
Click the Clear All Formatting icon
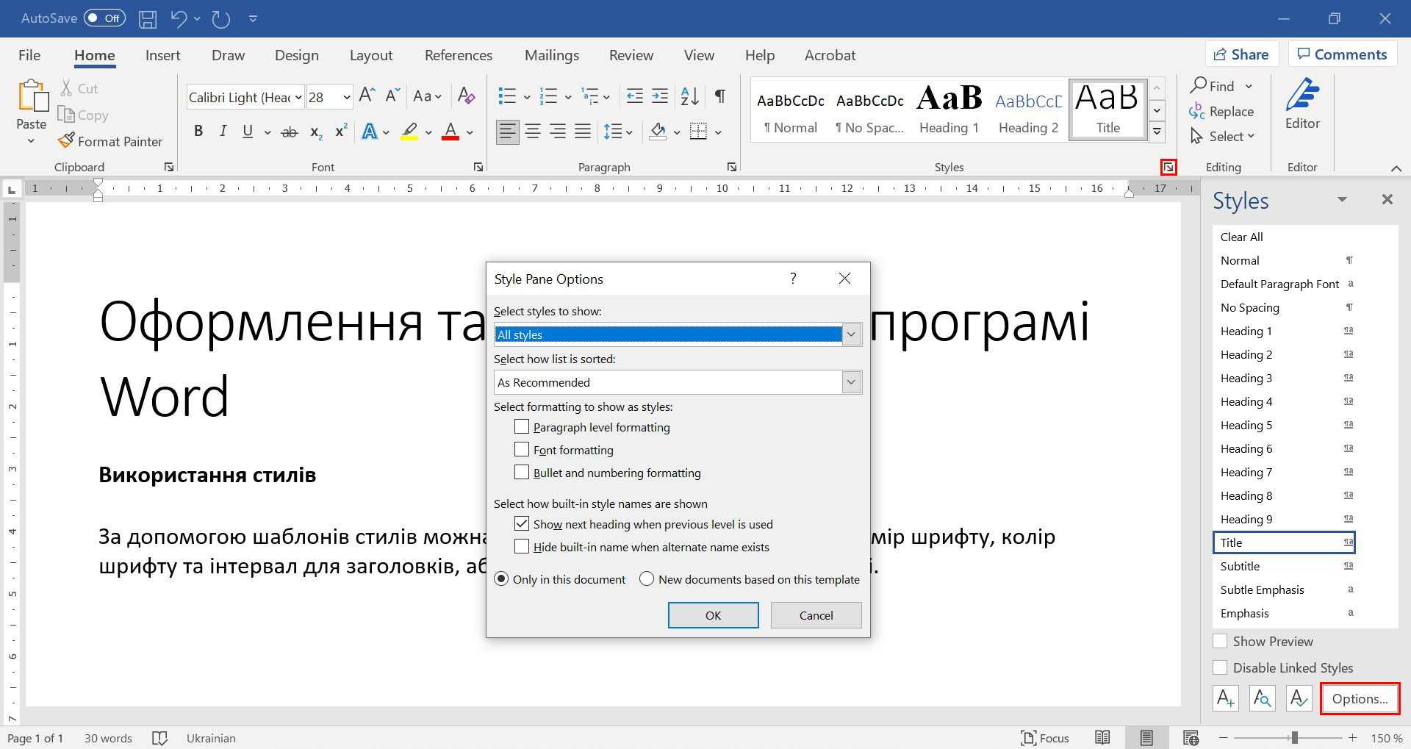click(x=466, y=96)
